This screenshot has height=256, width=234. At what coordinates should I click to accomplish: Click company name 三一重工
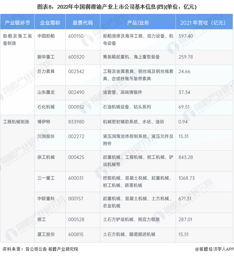click(46, 178)
